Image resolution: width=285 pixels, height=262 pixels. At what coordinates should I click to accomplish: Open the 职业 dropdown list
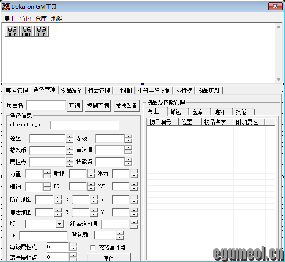[x=59, y=224]
